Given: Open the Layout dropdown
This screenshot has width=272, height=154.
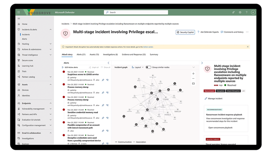Looking at the screenshot, I should [x=137, y=67].
